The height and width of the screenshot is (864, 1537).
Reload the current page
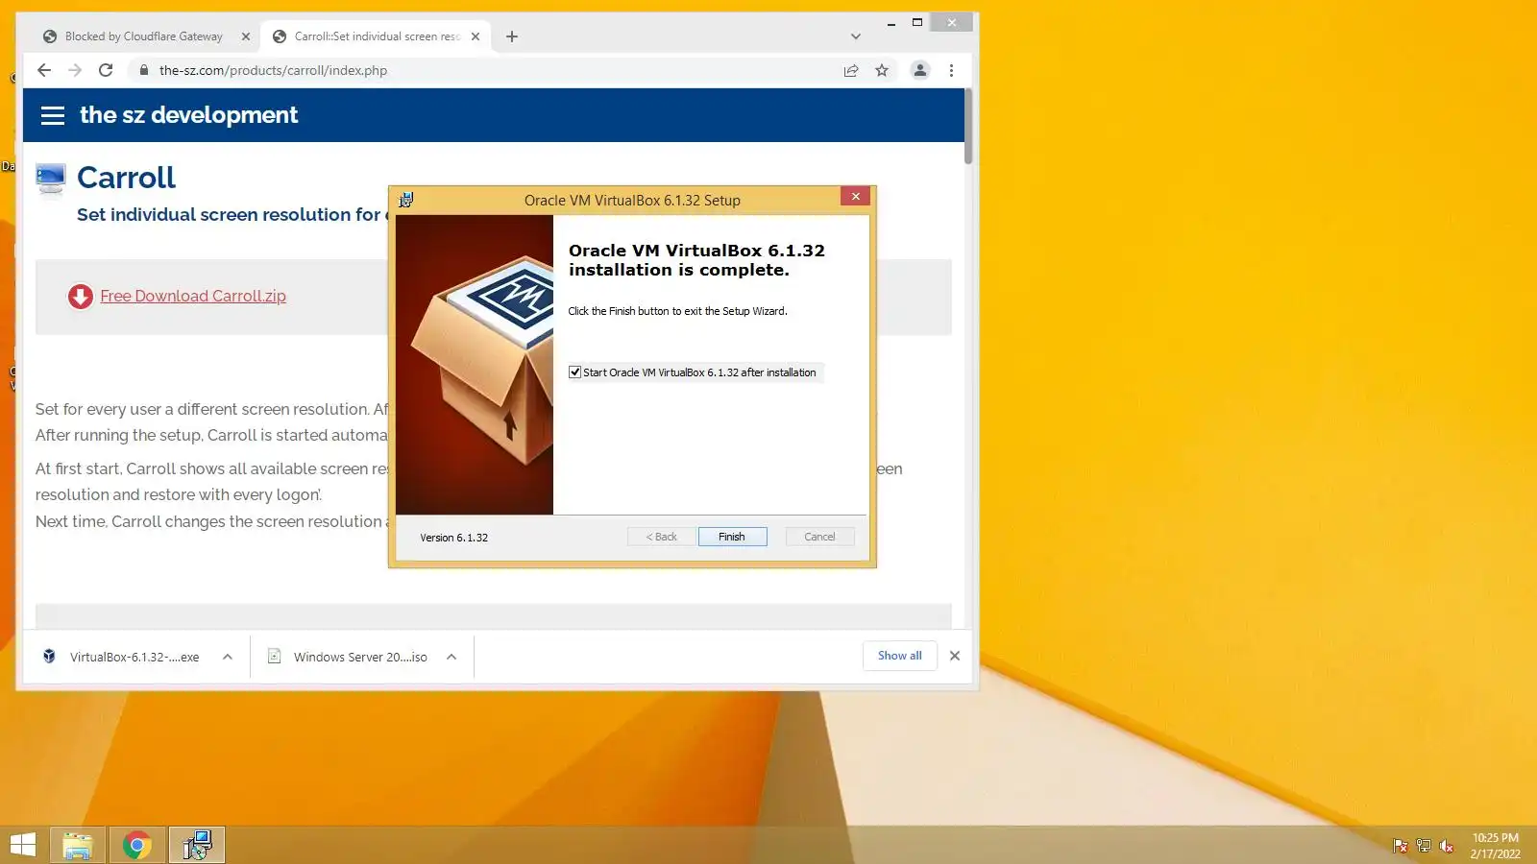tap(106, 70)
